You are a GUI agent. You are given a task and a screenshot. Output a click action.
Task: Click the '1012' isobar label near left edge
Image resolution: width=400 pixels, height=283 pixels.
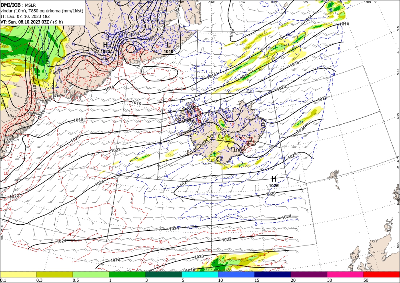click(x=12, y=116)
